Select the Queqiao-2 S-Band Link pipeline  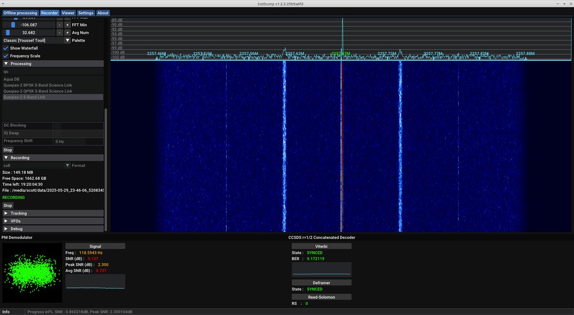(53, 97)
